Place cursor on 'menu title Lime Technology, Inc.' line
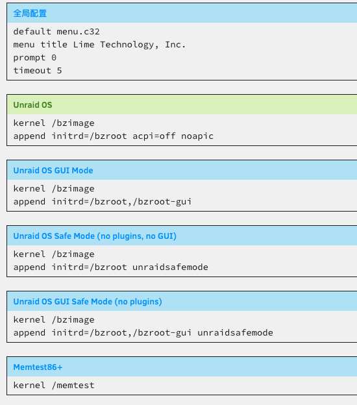Viewport: 357px width, 405px height. [99, 44]
